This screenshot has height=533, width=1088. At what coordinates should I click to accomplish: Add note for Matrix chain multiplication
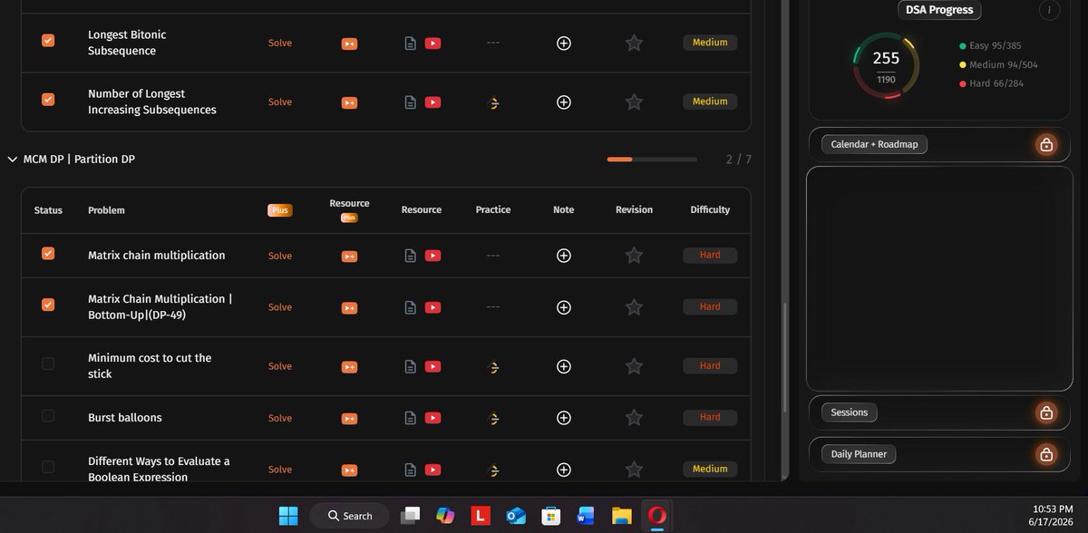pyautogui.click(x=564, y=256)
